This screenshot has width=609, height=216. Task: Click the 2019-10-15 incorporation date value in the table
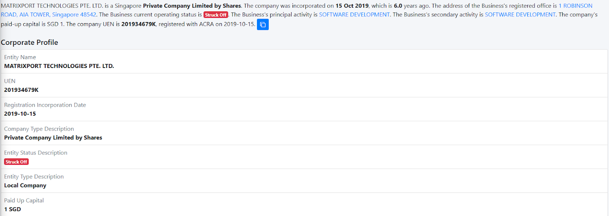(x=20, y=114)
